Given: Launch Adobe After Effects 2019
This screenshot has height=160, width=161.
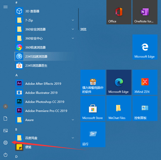Looking at the screenshot, I should (45, 84).
